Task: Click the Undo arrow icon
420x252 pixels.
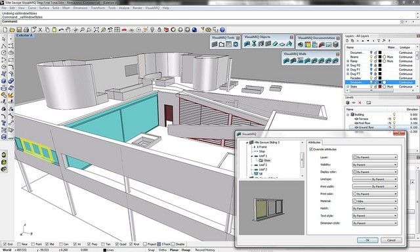Action: coord(61,30)
